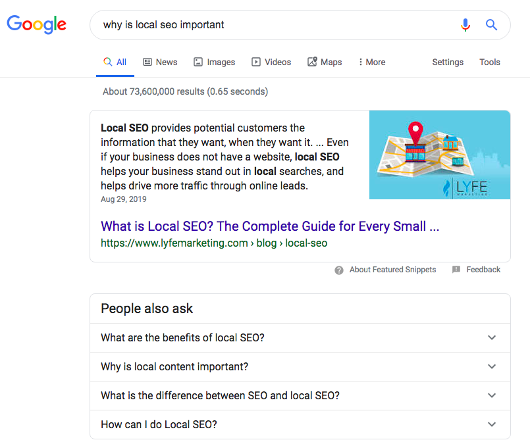Click the blue magnifying glass search button
The image size is (530, 442).
click(x=491, y=24)
